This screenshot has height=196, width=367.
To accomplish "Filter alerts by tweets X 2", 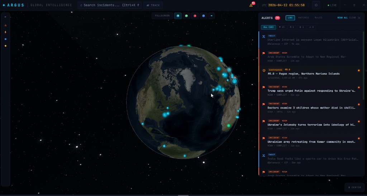I will pos(292,27).
